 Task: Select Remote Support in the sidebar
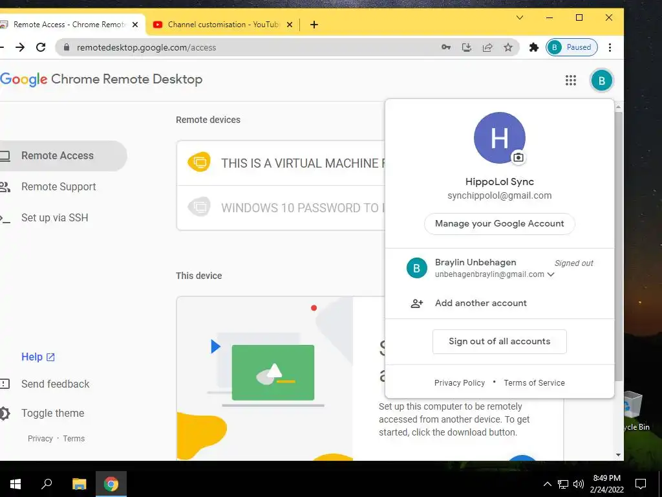pos(58,187)
